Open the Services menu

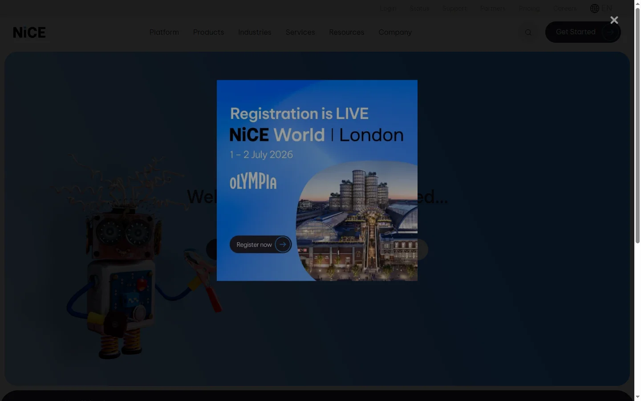(x=300, y=32)
